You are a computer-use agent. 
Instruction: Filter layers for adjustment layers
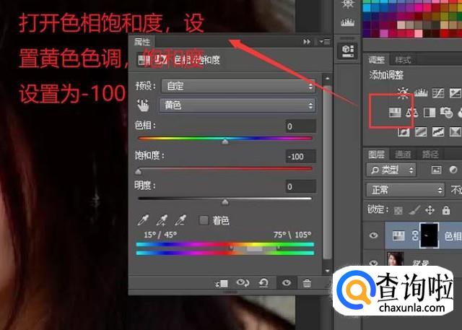(453, 170)
